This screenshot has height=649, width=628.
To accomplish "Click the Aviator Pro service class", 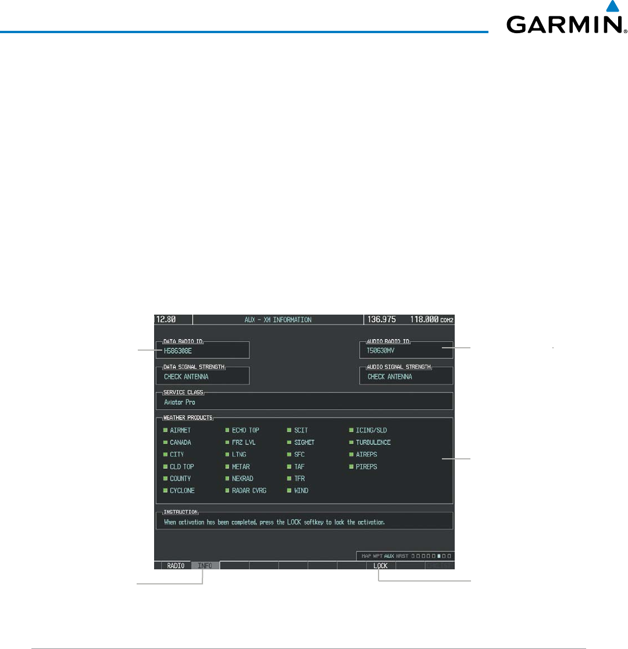I will (179, 402).
